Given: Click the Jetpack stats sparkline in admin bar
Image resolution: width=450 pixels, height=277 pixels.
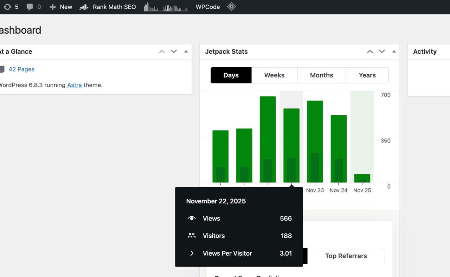Looking at the screenshot, I should click(x=166, y=7).
